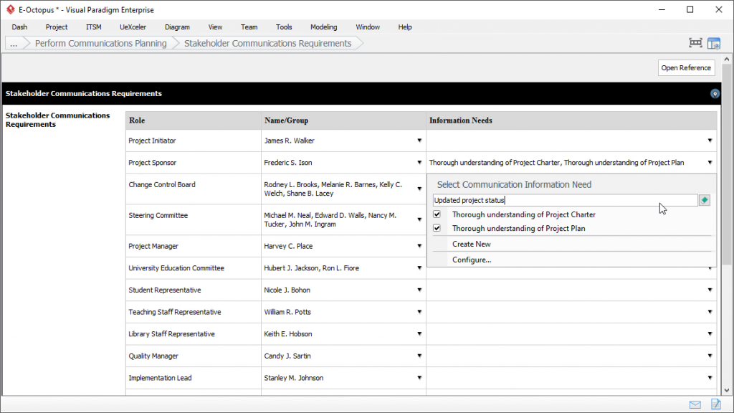Expand Name/Group dropdown for Candy J. Sartin
The height and width of the screenshot is (413, 734).
[x=419, y=356]
